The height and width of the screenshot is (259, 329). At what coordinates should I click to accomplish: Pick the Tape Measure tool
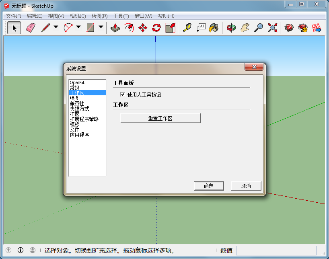pos(187,28)
